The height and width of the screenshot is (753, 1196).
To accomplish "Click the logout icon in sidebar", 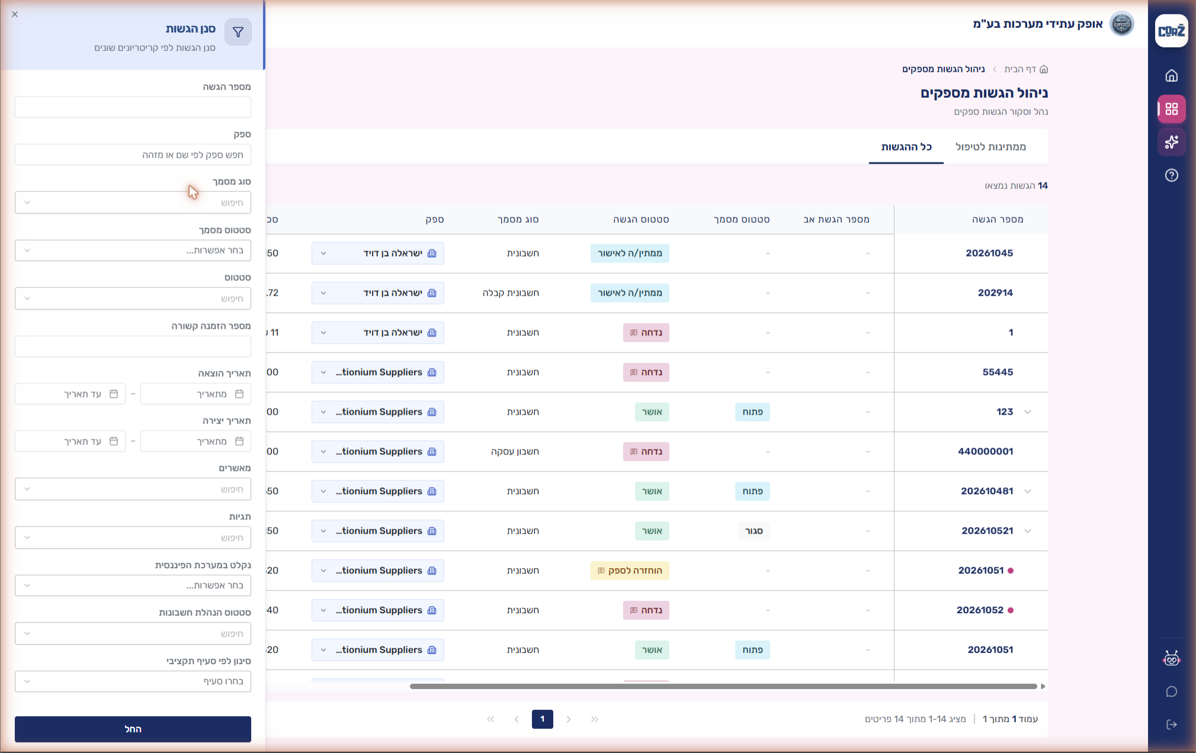I will [x=1171, y=725].
